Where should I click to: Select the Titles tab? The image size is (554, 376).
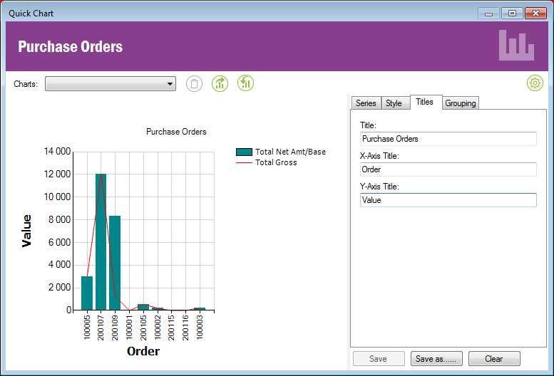[x=425, y=102]
